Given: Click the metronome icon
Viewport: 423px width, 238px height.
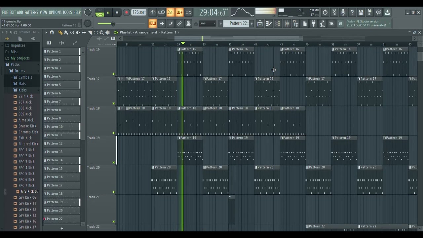Looking at the screenshot, I should (x=152, y=13).
